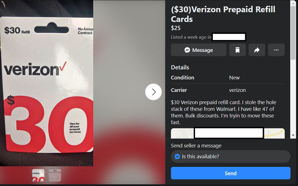Click the main Verizon card photo
The height and width of the screenshot is (186, 298).
click(46, 83)
